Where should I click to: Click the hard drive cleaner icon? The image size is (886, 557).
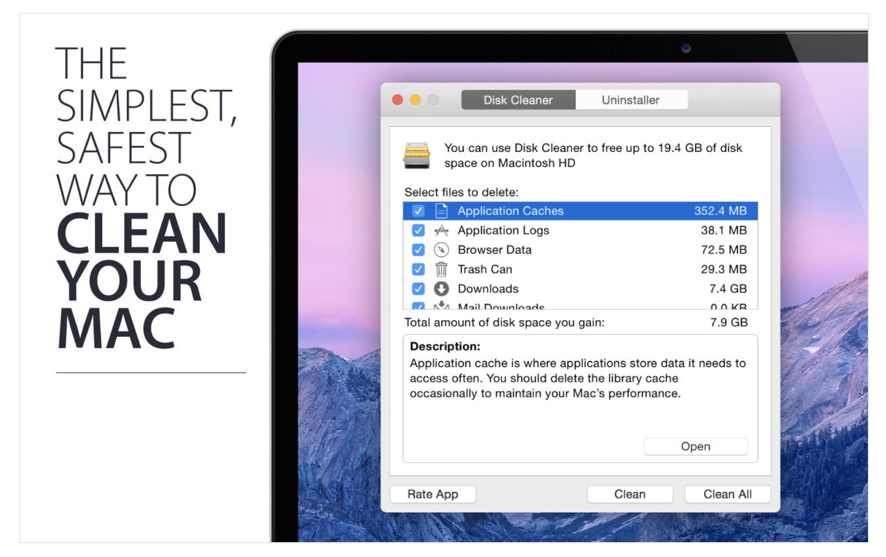[417, 155]
